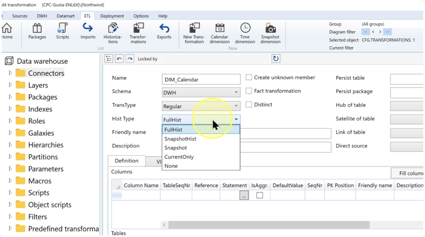The image size is (425, 237).
Task: Toggle the IsAggr. checkbox in first row
Action: [x=259, y=195]
